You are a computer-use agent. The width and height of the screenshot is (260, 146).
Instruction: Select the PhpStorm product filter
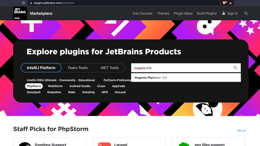34,86
